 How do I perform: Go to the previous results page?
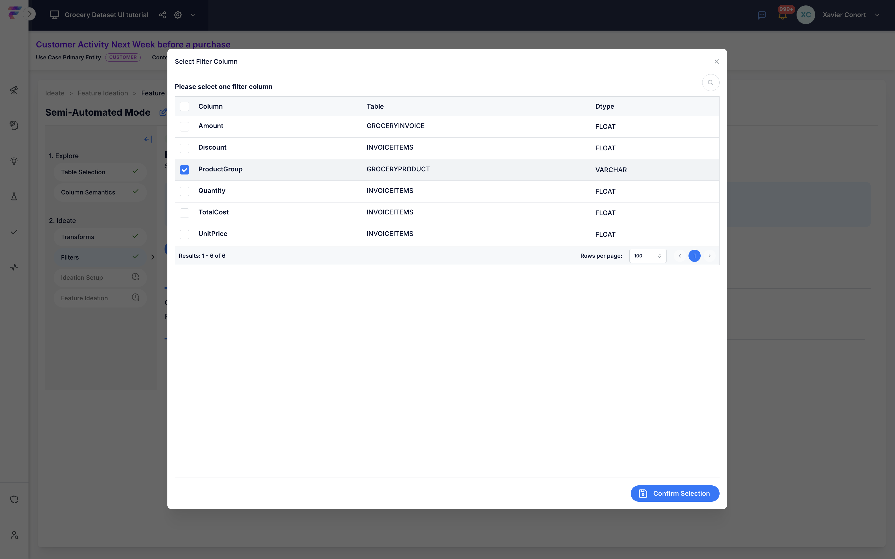[x=680, y=256]
